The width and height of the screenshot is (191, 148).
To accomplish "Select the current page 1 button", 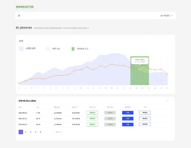I will click(21, 132).
